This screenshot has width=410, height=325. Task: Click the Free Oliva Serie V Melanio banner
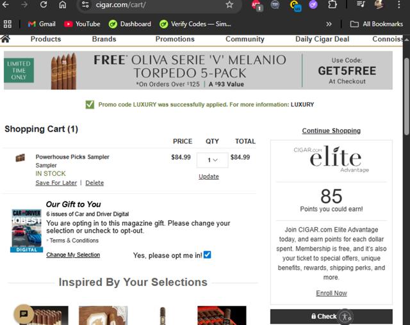198,70
